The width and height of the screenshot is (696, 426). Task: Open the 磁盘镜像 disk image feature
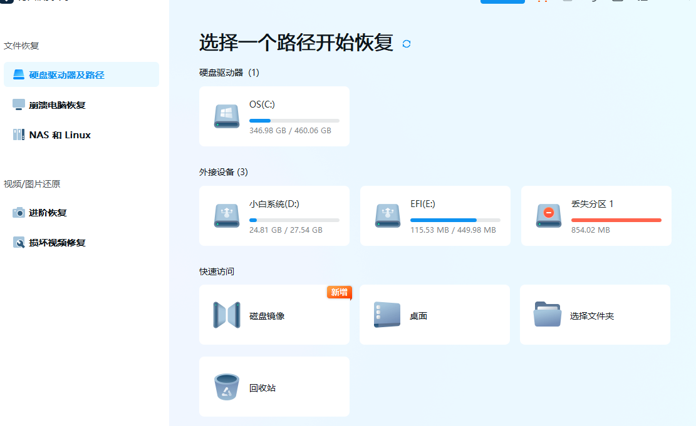274,315
